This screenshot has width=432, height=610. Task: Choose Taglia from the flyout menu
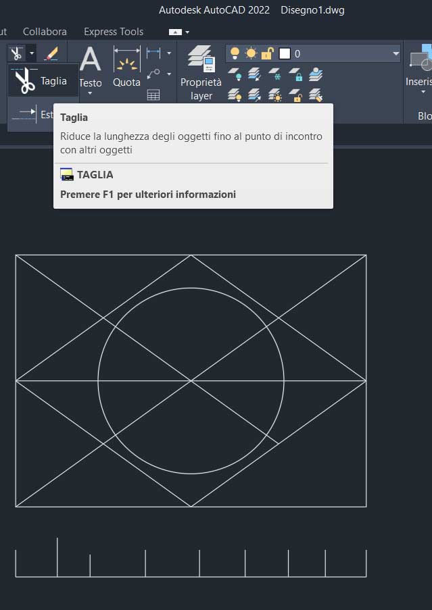tap(43, 80)
